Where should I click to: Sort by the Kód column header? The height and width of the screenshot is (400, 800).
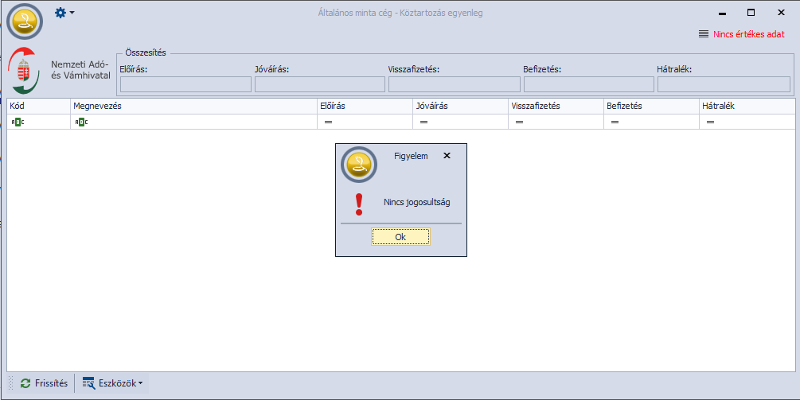[37, 105]
